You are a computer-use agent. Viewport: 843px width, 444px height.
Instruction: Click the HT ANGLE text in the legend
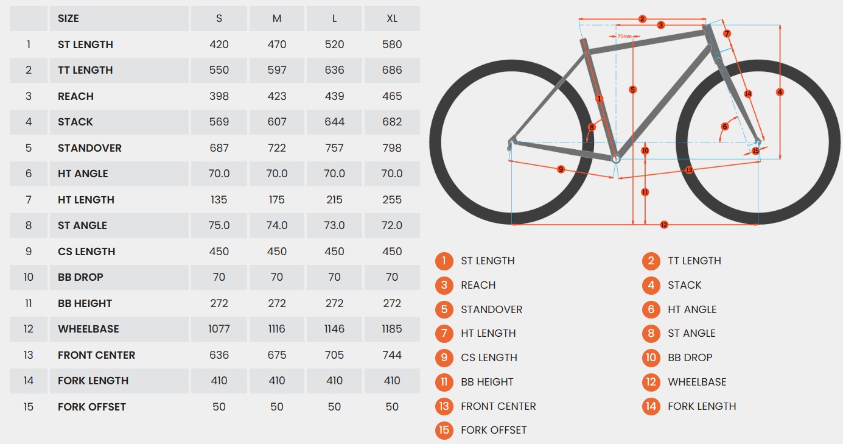tap(692, 309)
